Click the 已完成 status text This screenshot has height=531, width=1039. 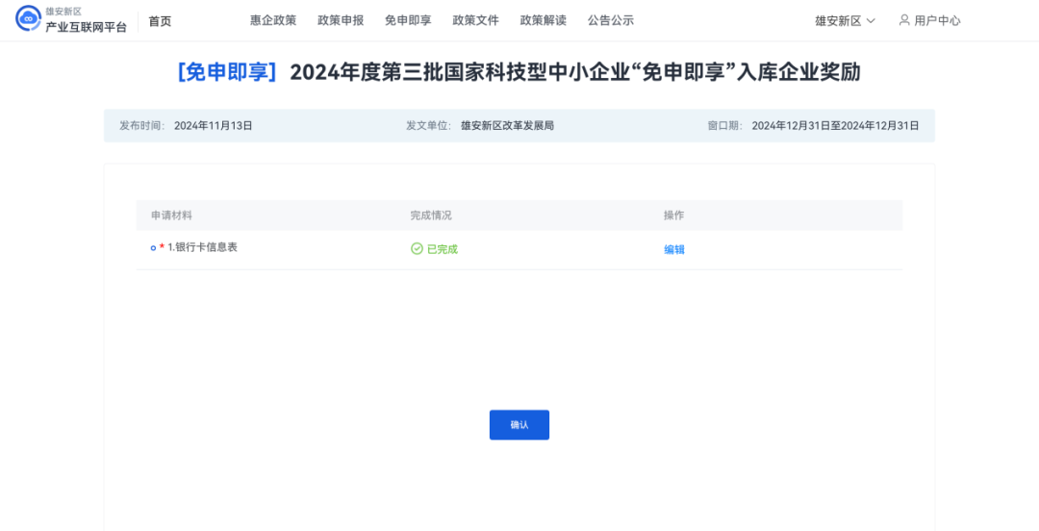click(442, 249)
